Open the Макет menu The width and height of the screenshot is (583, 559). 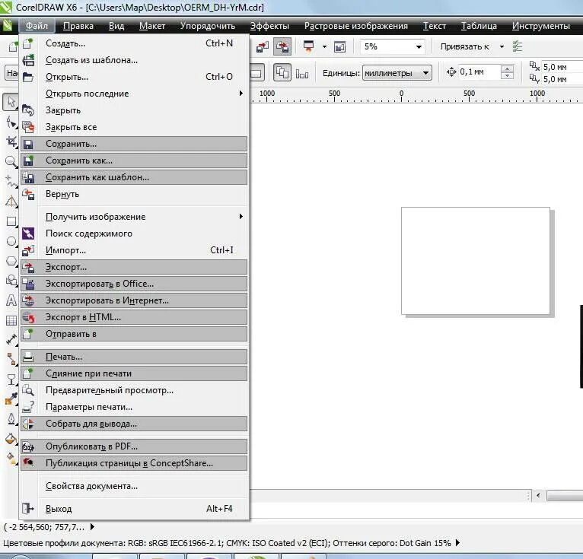[x=152, y=26]
